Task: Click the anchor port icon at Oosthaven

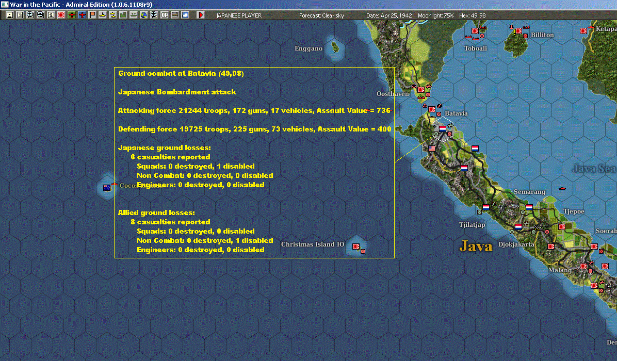Action: pos(414,86)
